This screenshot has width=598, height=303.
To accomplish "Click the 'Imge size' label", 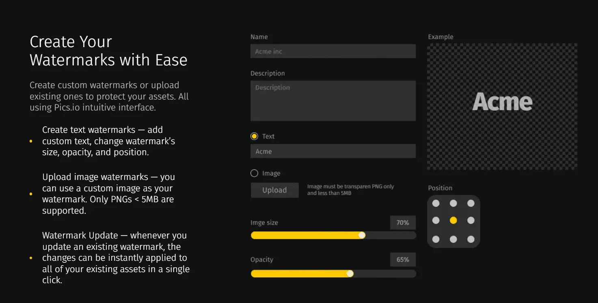I will 264,223.
